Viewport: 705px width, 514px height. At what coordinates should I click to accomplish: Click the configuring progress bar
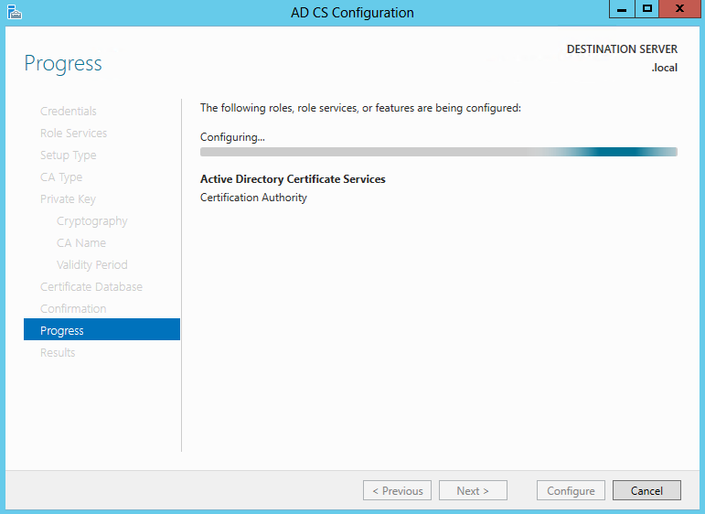click(x=438, y=152)
